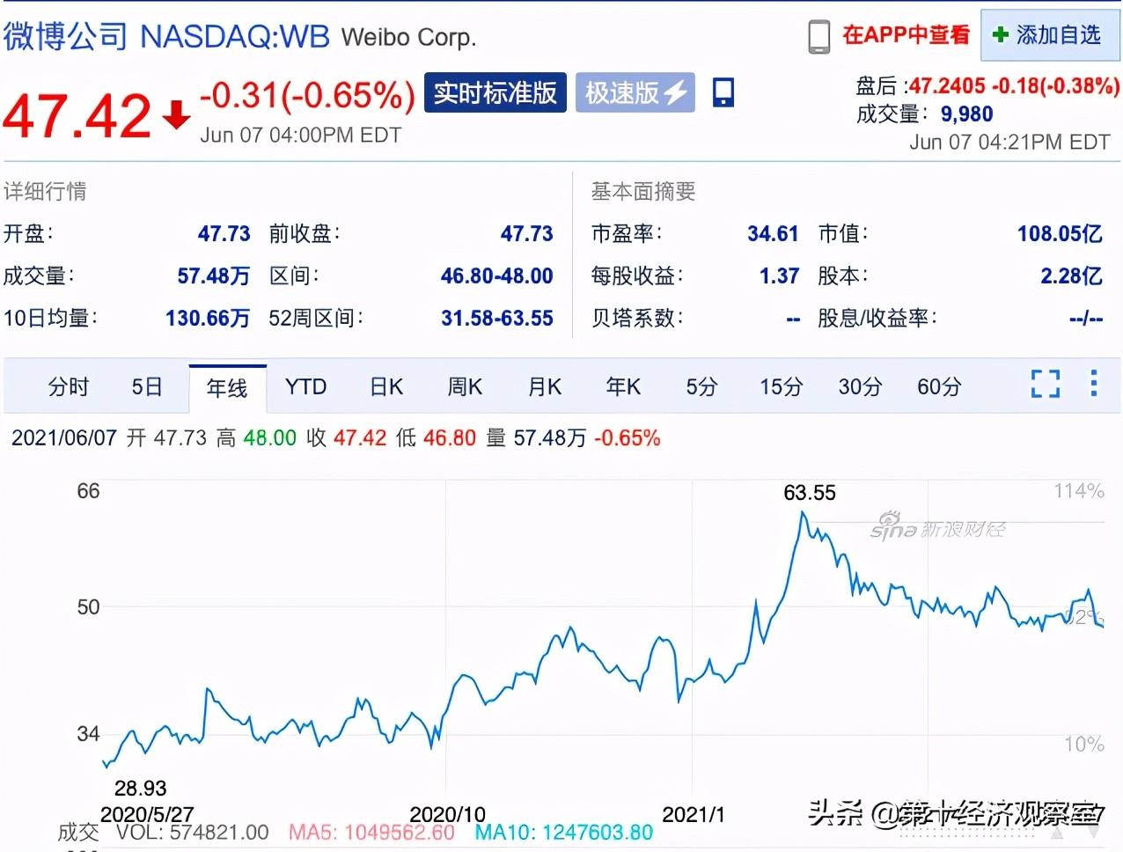Click the mobile phone icon beside 极速版

(x=723, y=92)
